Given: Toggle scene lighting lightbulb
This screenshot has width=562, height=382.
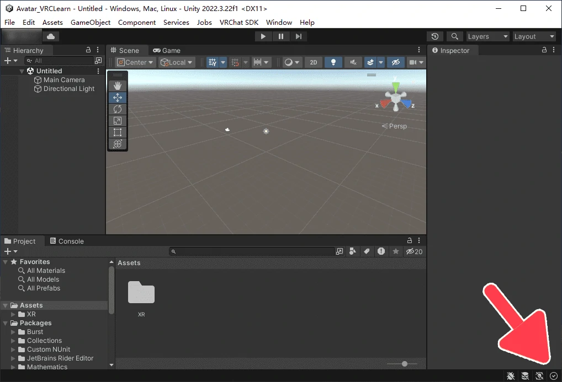Looking at the screenshot, I should pyautogui.click(x=333, y=62).
